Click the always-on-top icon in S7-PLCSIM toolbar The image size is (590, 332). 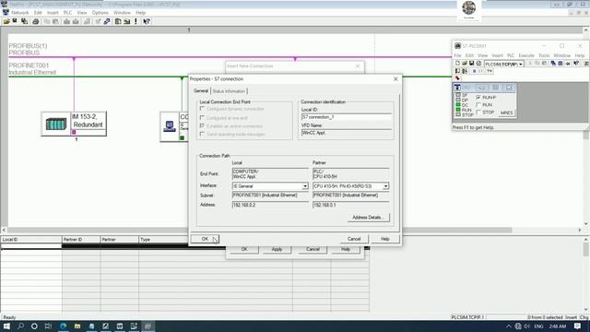(568, 64)
